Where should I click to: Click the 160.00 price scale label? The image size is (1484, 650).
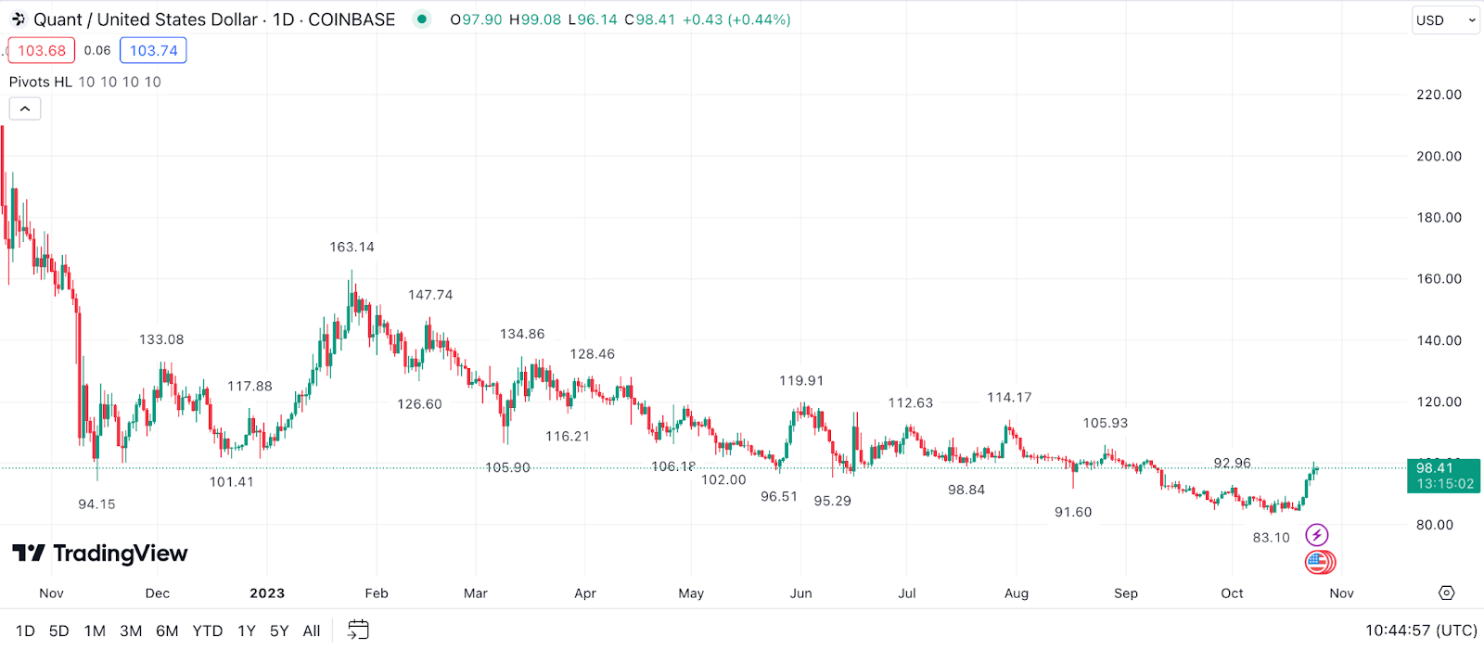pyautogui.click(x=1439, y=279)
